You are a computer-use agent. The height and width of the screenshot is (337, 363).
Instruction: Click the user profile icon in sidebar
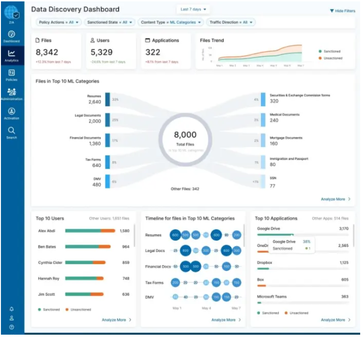[11, 318]
